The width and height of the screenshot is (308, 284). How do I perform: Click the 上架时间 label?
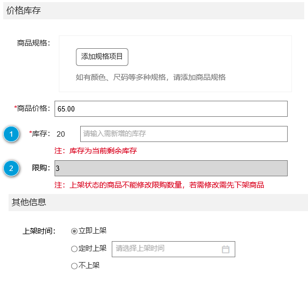click(x=39, y=231)
